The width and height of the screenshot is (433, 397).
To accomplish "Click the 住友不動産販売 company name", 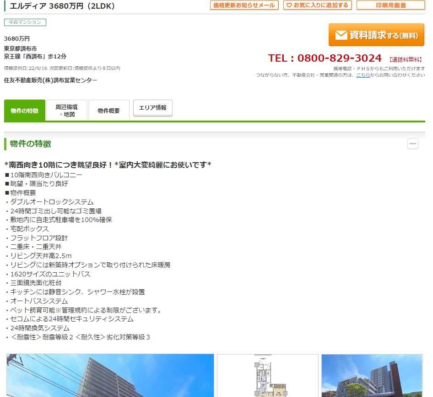I will [x=50, y=80].
